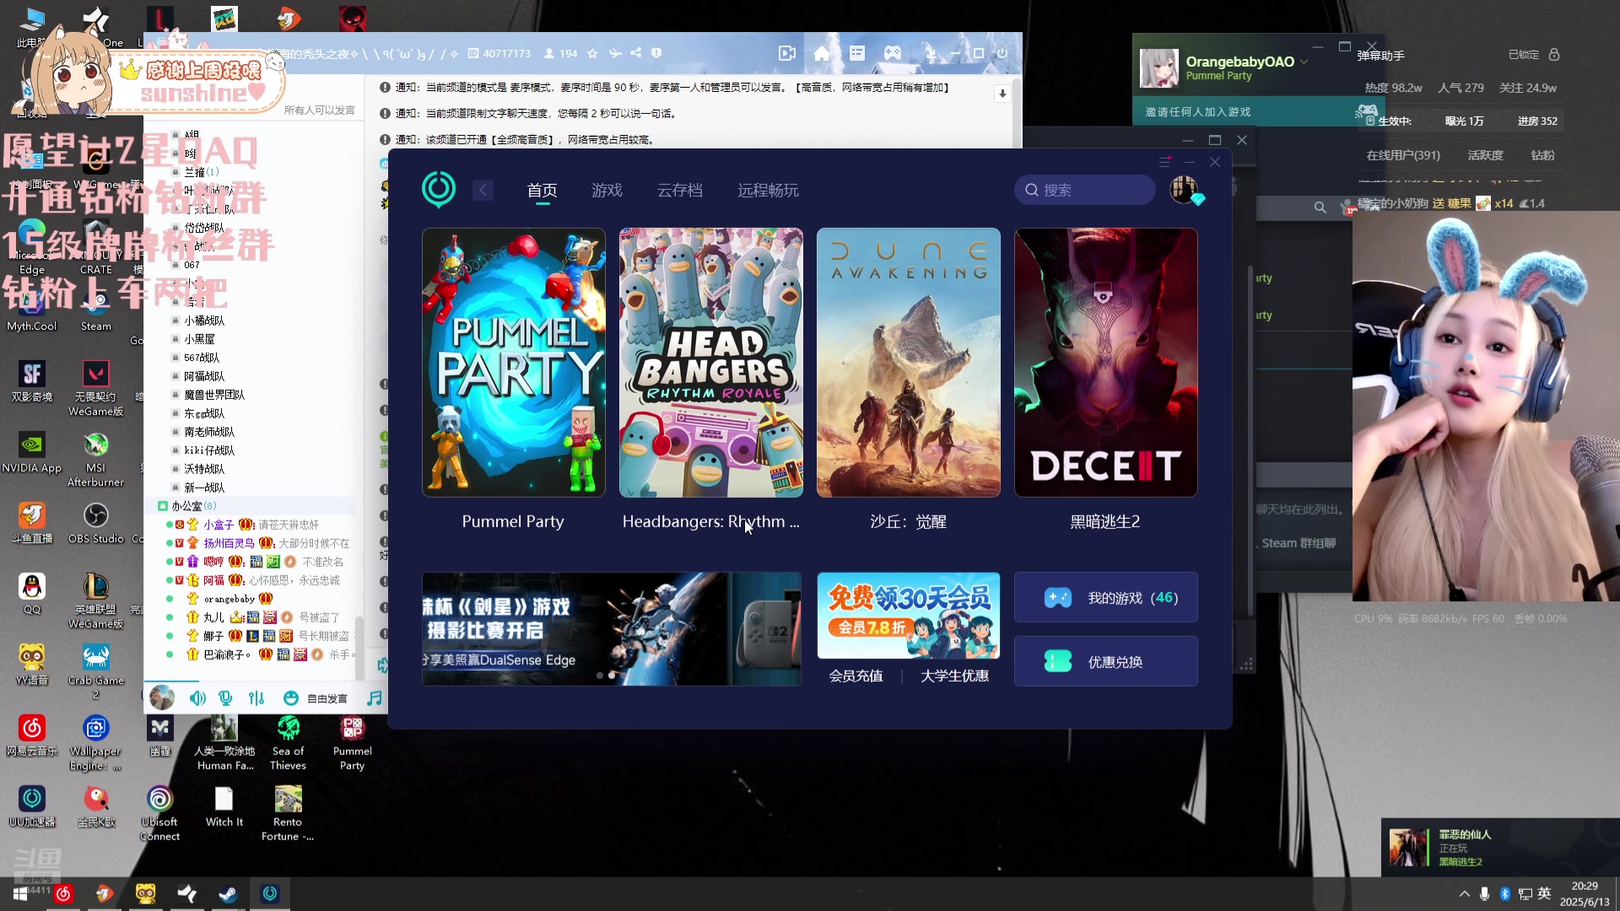Open the 剑星 photography contest banner

pos(611,629)
